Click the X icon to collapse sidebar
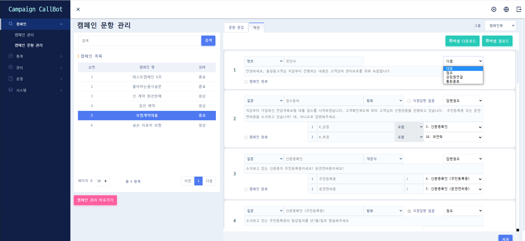The height and width of the screenshot is (241, 525). [x=78, y=9]
